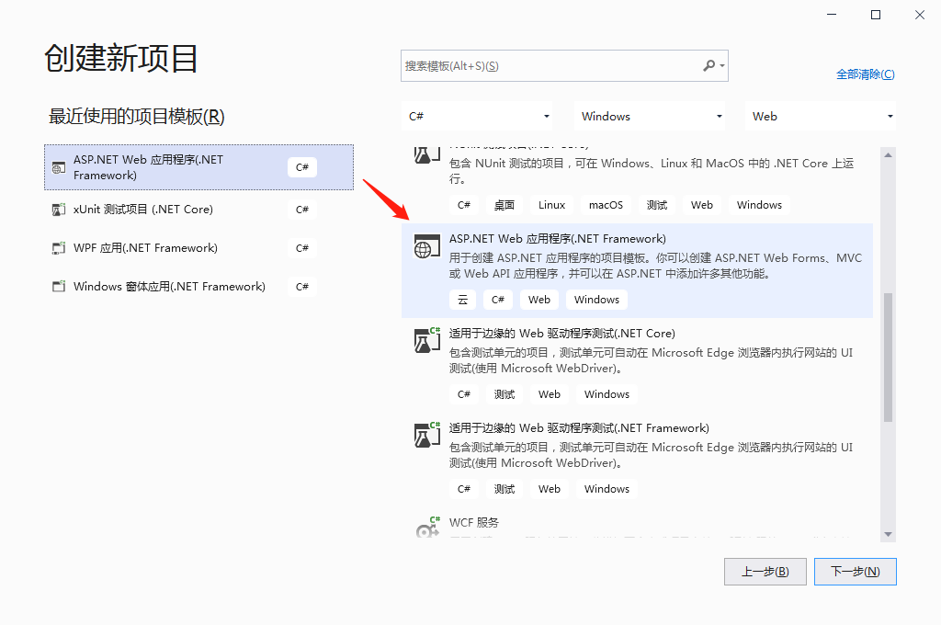This screenshot has height=625, width=941.
Task: Click the scrollbar up arrow of template list
Action: click(x=889, y=155)
